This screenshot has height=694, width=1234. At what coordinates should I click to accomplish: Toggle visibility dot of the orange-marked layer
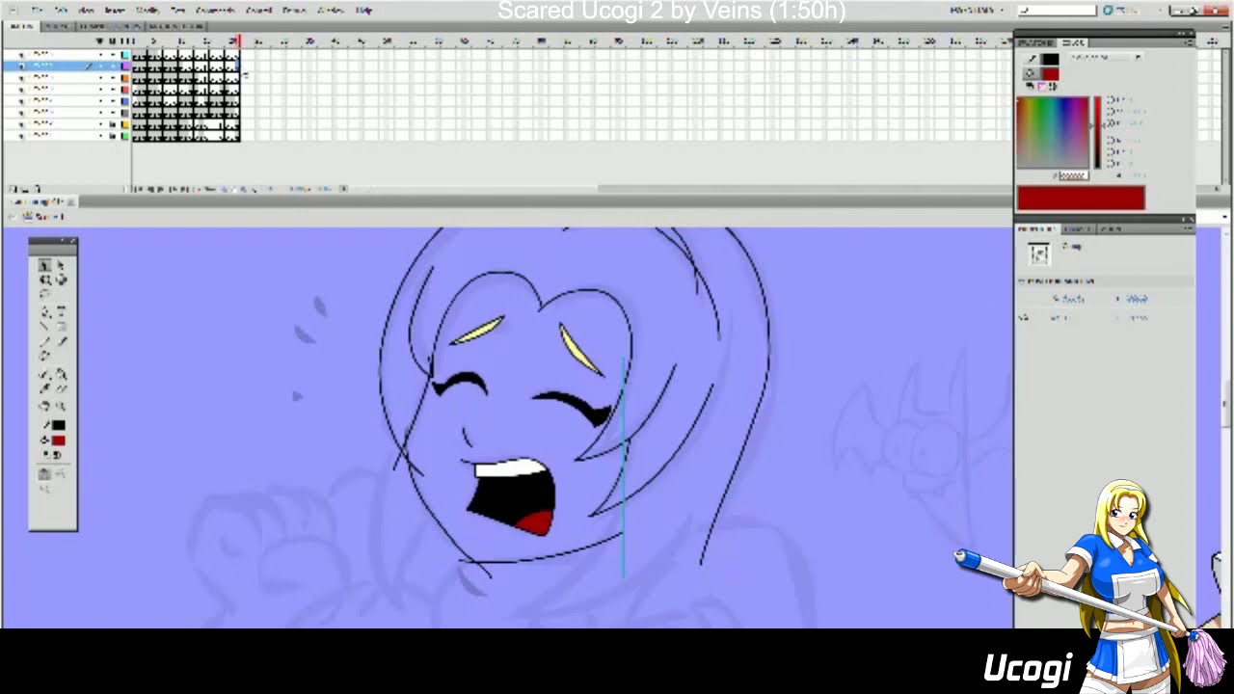100,77
